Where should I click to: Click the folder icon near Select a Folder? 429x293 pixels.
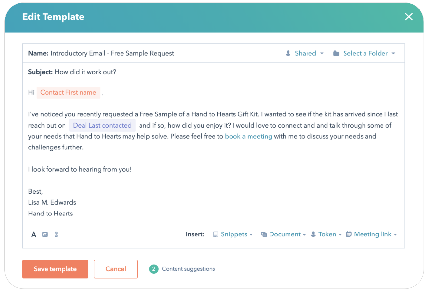(336, 53)
